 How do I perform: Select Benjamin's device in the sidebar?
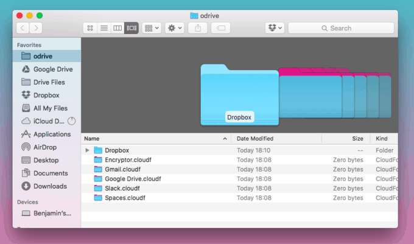(x=47, y=213)
